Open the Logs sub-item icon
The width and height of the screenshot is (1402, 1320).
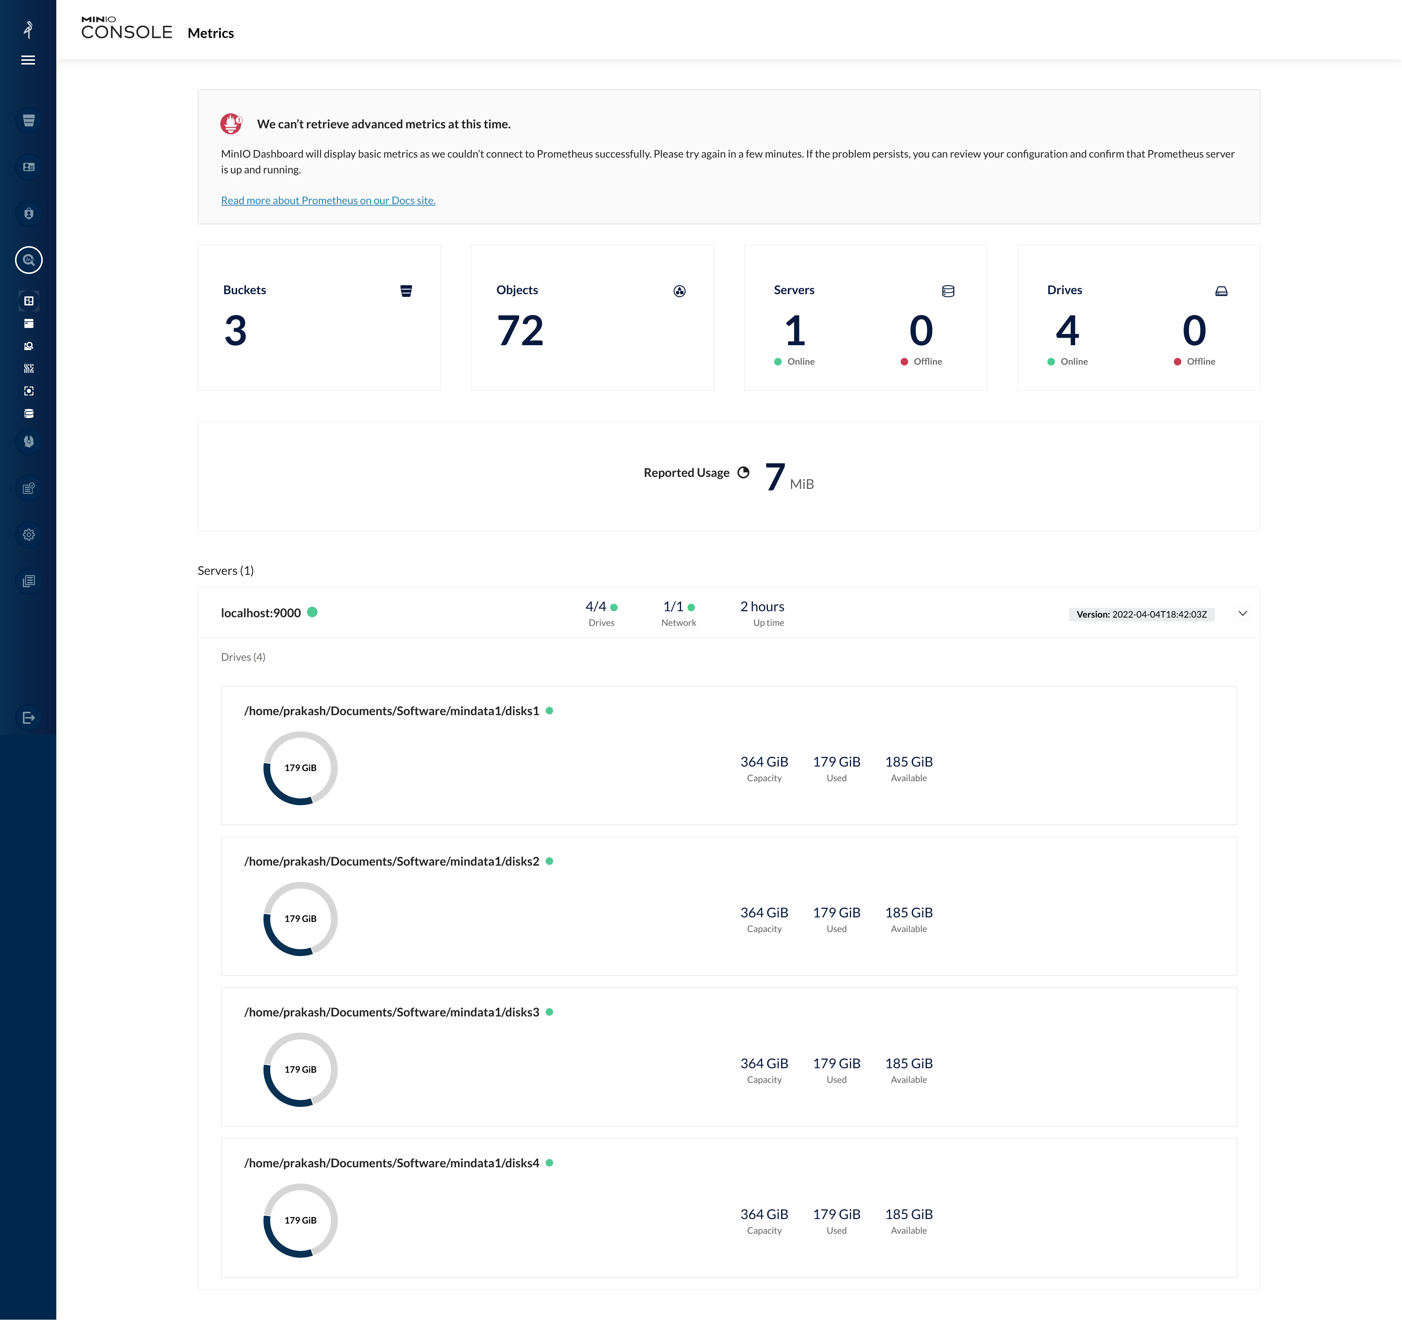click(x=28, y=324)
